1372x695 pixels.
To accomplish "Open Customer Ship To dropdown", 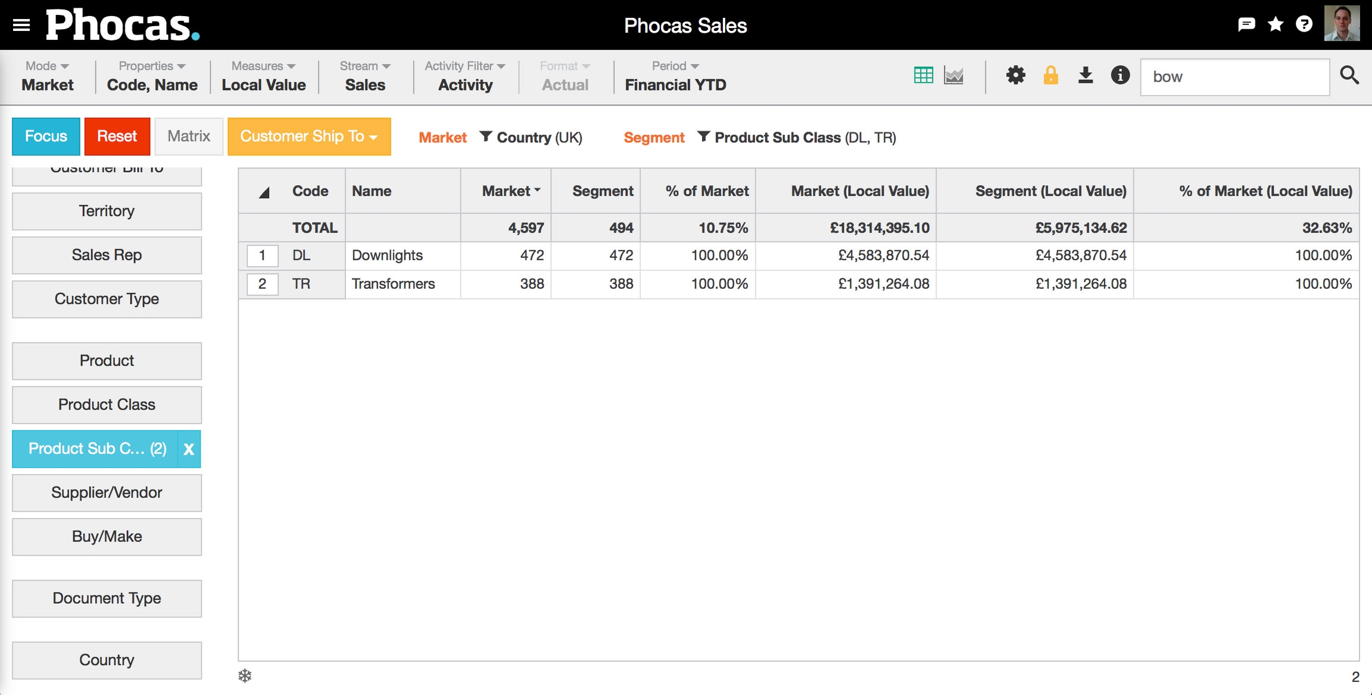I will coord(308,136).
